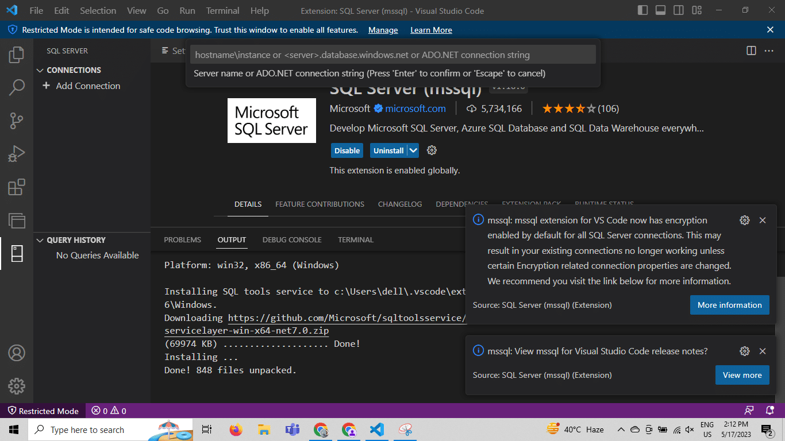Viewport: 785px width, 441px height.
Task: Open the CHANGELOG tab
Action: [400, 204]
